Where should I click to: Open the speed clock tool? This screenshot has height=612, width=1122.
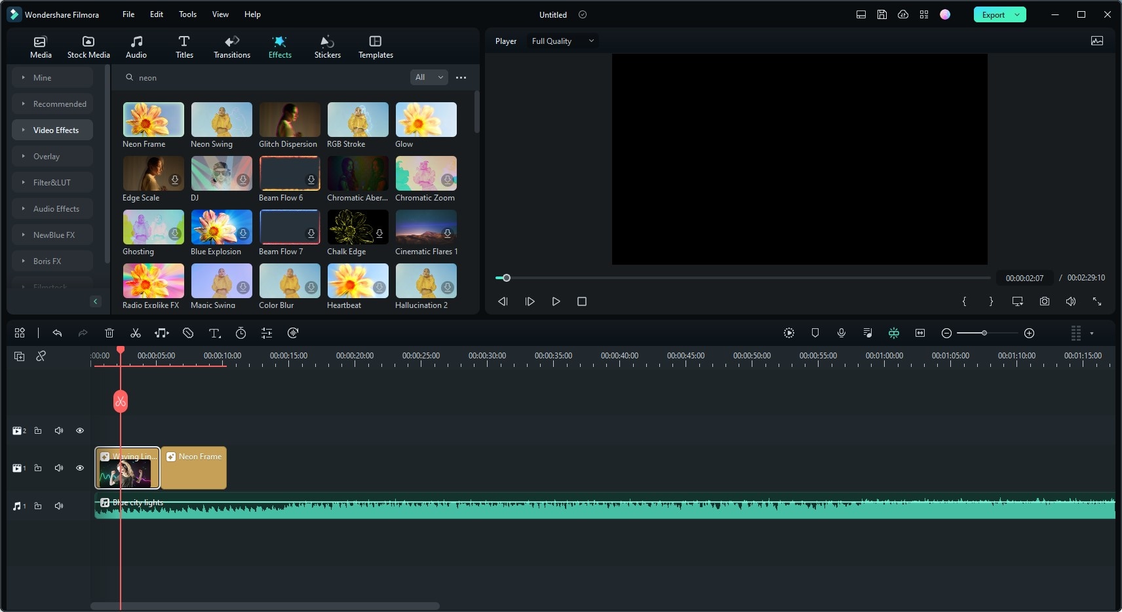[241, 334]
